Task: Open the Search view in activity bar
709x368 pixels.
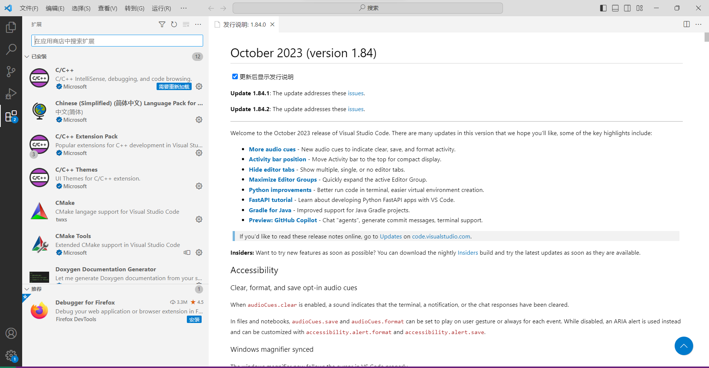Action: click(x=11, y=49)
